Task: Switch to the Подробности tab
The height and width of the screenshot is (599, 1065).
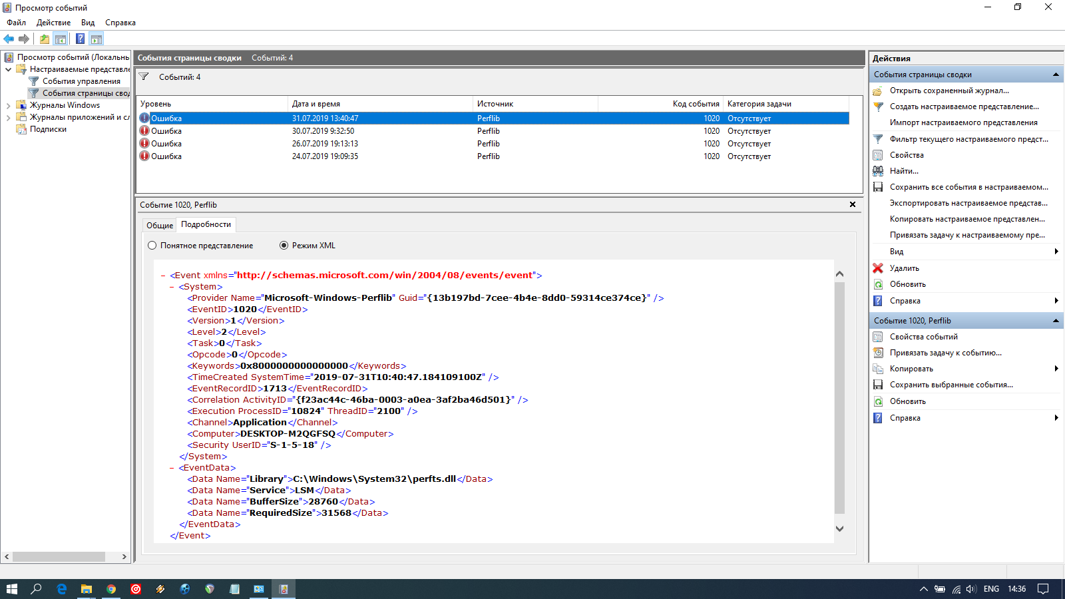Action: (206, 224)
